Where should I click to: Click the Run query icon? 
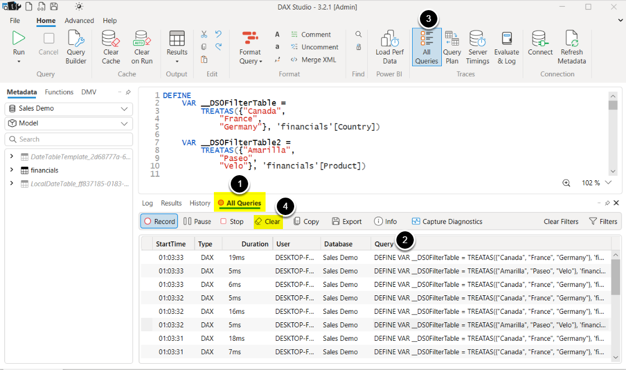tap(19, 39)
